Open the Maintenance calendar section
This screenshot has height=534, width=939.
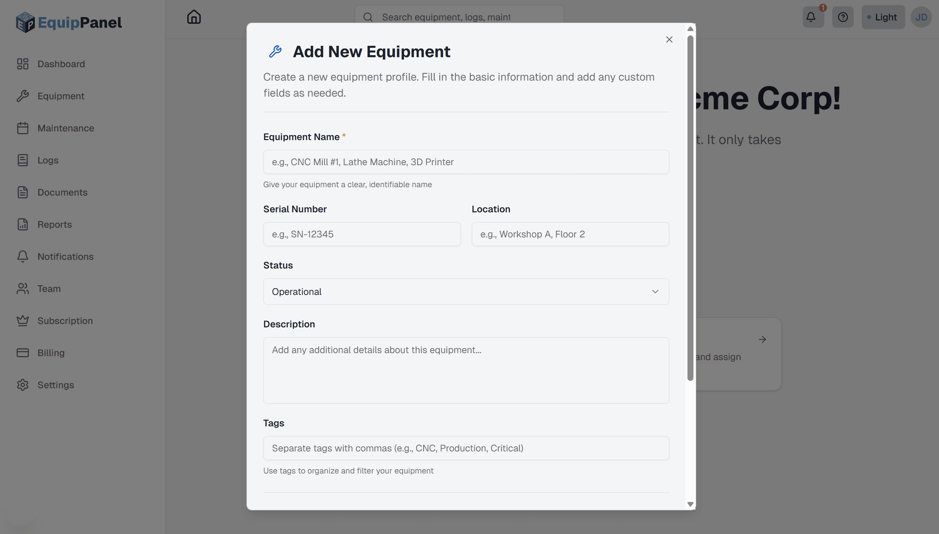66,128
